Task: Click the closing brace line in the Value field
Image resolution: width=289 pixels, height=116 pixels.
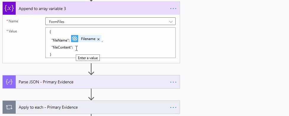Action: click(x=50, y=54)
